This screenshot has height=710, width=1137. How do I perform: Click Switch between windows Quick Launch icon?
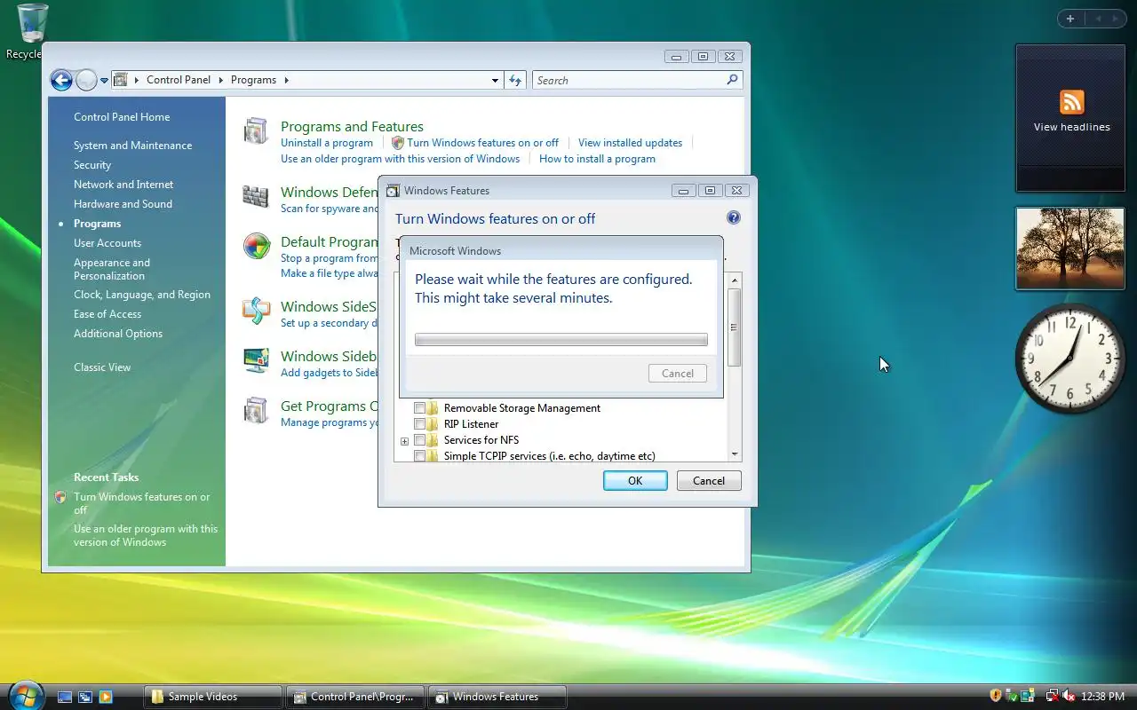point(85,697)
